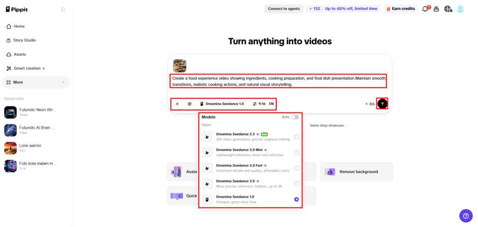Select the plain Dreamina Seedance 2.0 radio button
This screenshot has height=227, width=478.
[296, 184]
